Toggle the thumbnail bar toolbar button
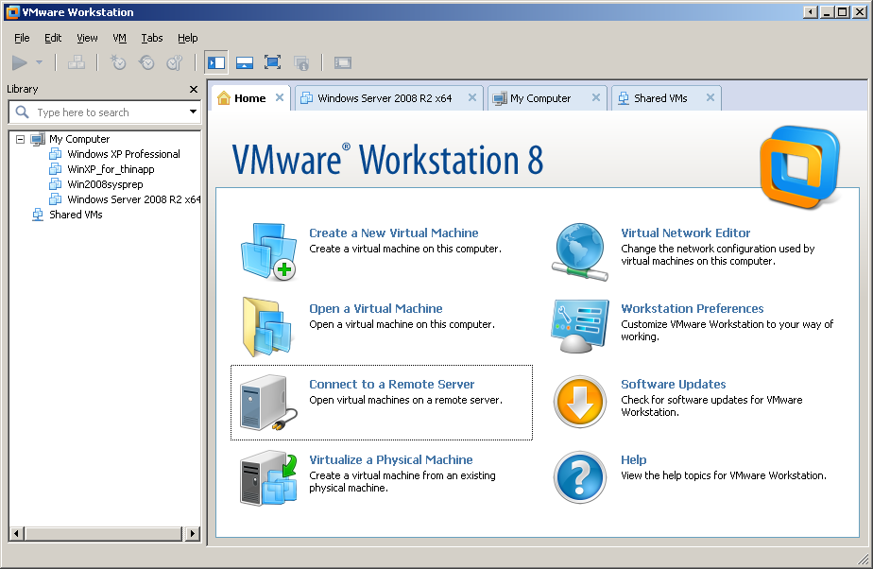 [245, 63]
